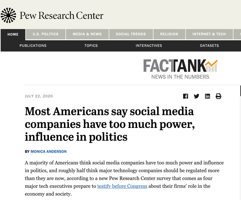This screenshot has height=200, width=241.
Task: Click the Pew Research Center site title
Action: point(61,16)
